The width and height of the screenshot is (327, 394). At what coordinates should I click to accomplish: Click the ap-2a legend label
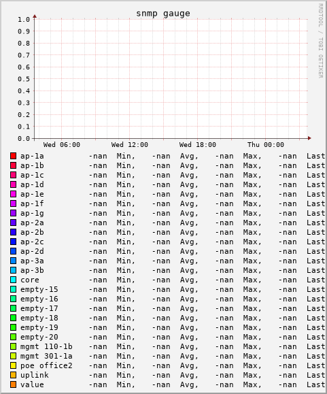[32, 223]
